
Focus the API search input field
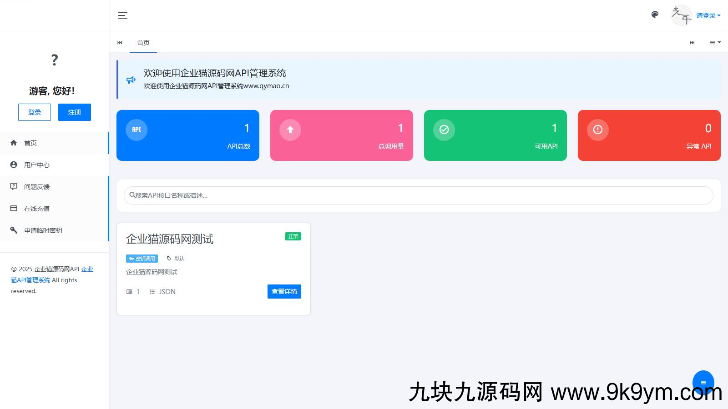[419, 195]
